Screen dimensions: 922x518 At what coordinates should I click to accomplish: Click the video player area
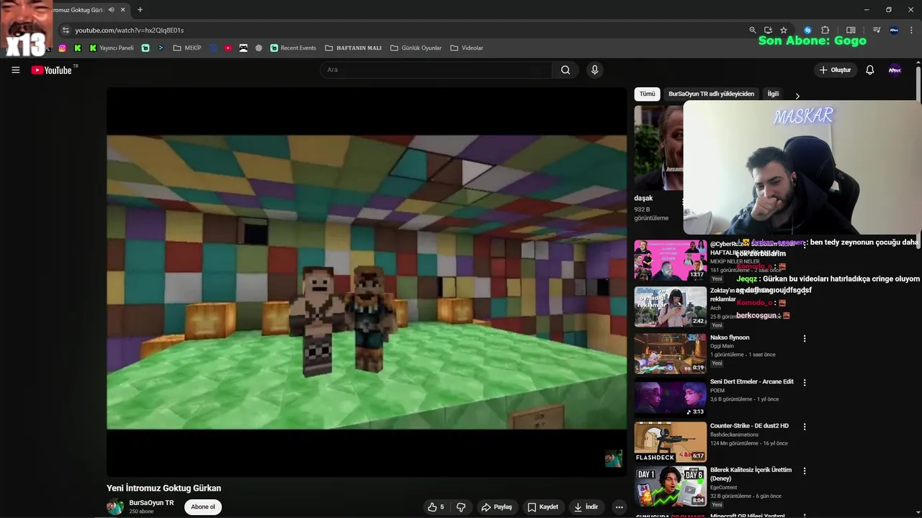(x=367, y=282)
